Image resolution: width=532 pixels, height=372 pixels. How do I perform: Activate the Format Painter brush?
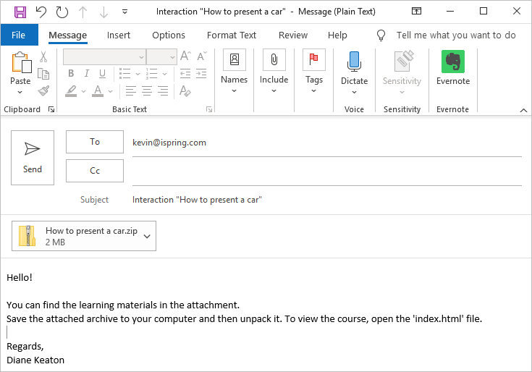click(x=43, y=90)
